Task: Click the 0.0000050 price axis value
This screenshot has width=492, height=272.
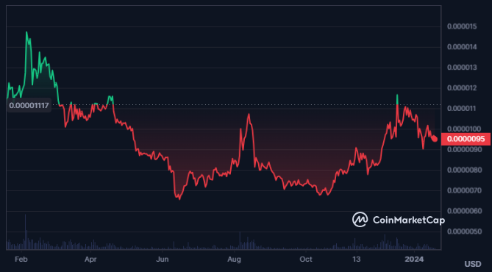Action: 464,232
